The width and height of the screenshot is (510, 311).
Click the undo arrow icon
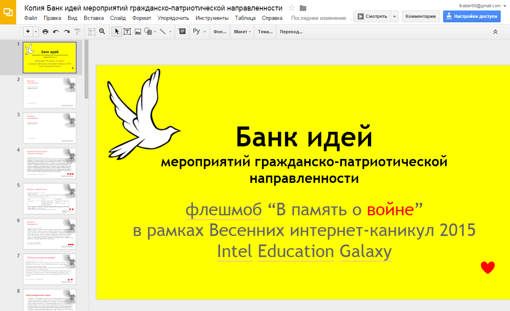(56, 32)
